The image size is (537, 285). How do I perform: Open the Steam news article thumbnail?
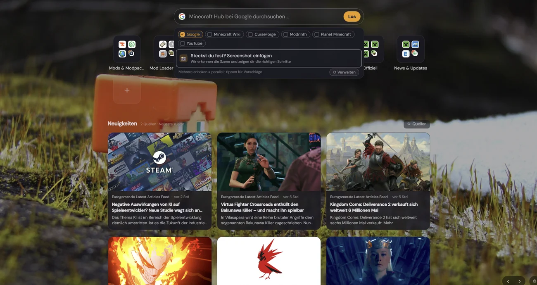click(x=159, y=162)
